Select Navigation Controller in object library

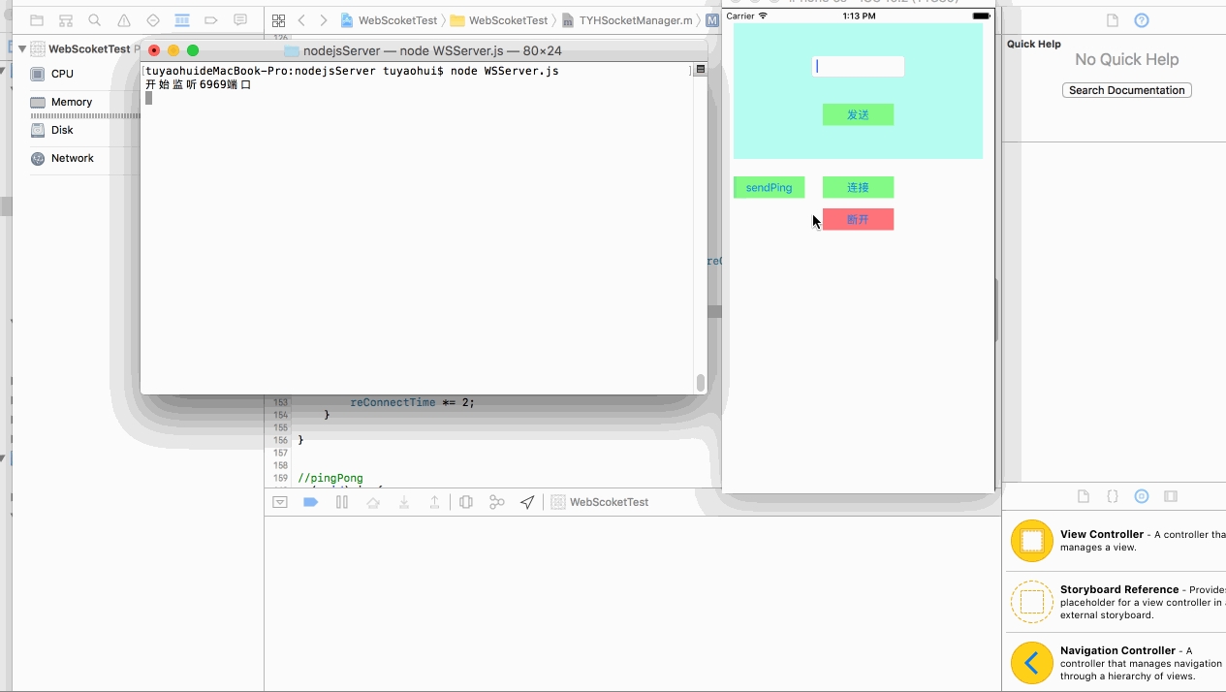pyautogui.click(x=1115, y=663)
